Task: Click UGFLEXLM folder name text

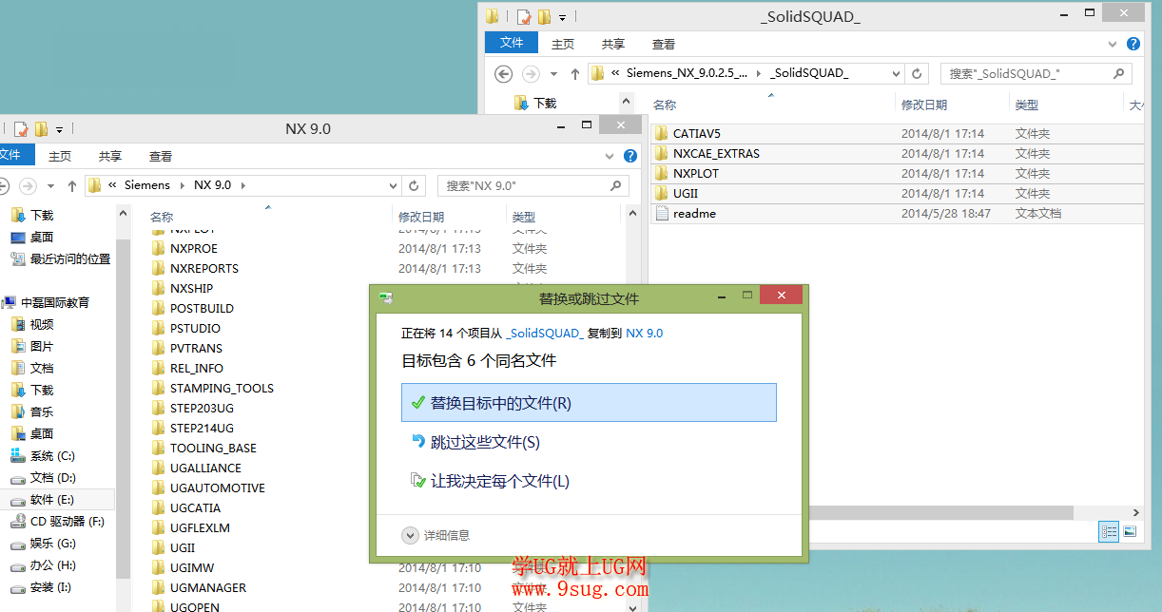Action: [200, 528]
